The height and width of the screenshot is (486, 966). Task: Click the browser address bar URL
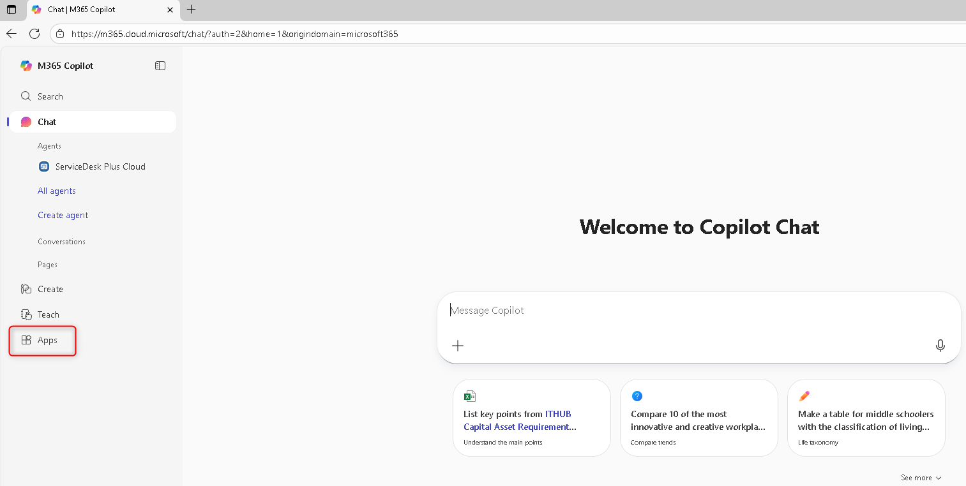pyautogui.click(x=235, y=34)
